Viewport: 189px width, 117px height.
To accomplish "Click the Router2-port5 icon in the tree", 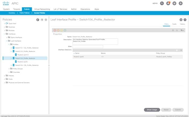I will pos(16,62).
